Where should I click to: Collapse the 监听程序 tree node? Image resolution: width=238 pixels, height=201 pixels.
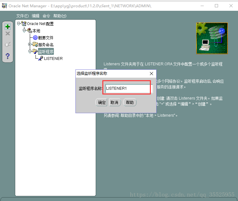tap(30, 51)
